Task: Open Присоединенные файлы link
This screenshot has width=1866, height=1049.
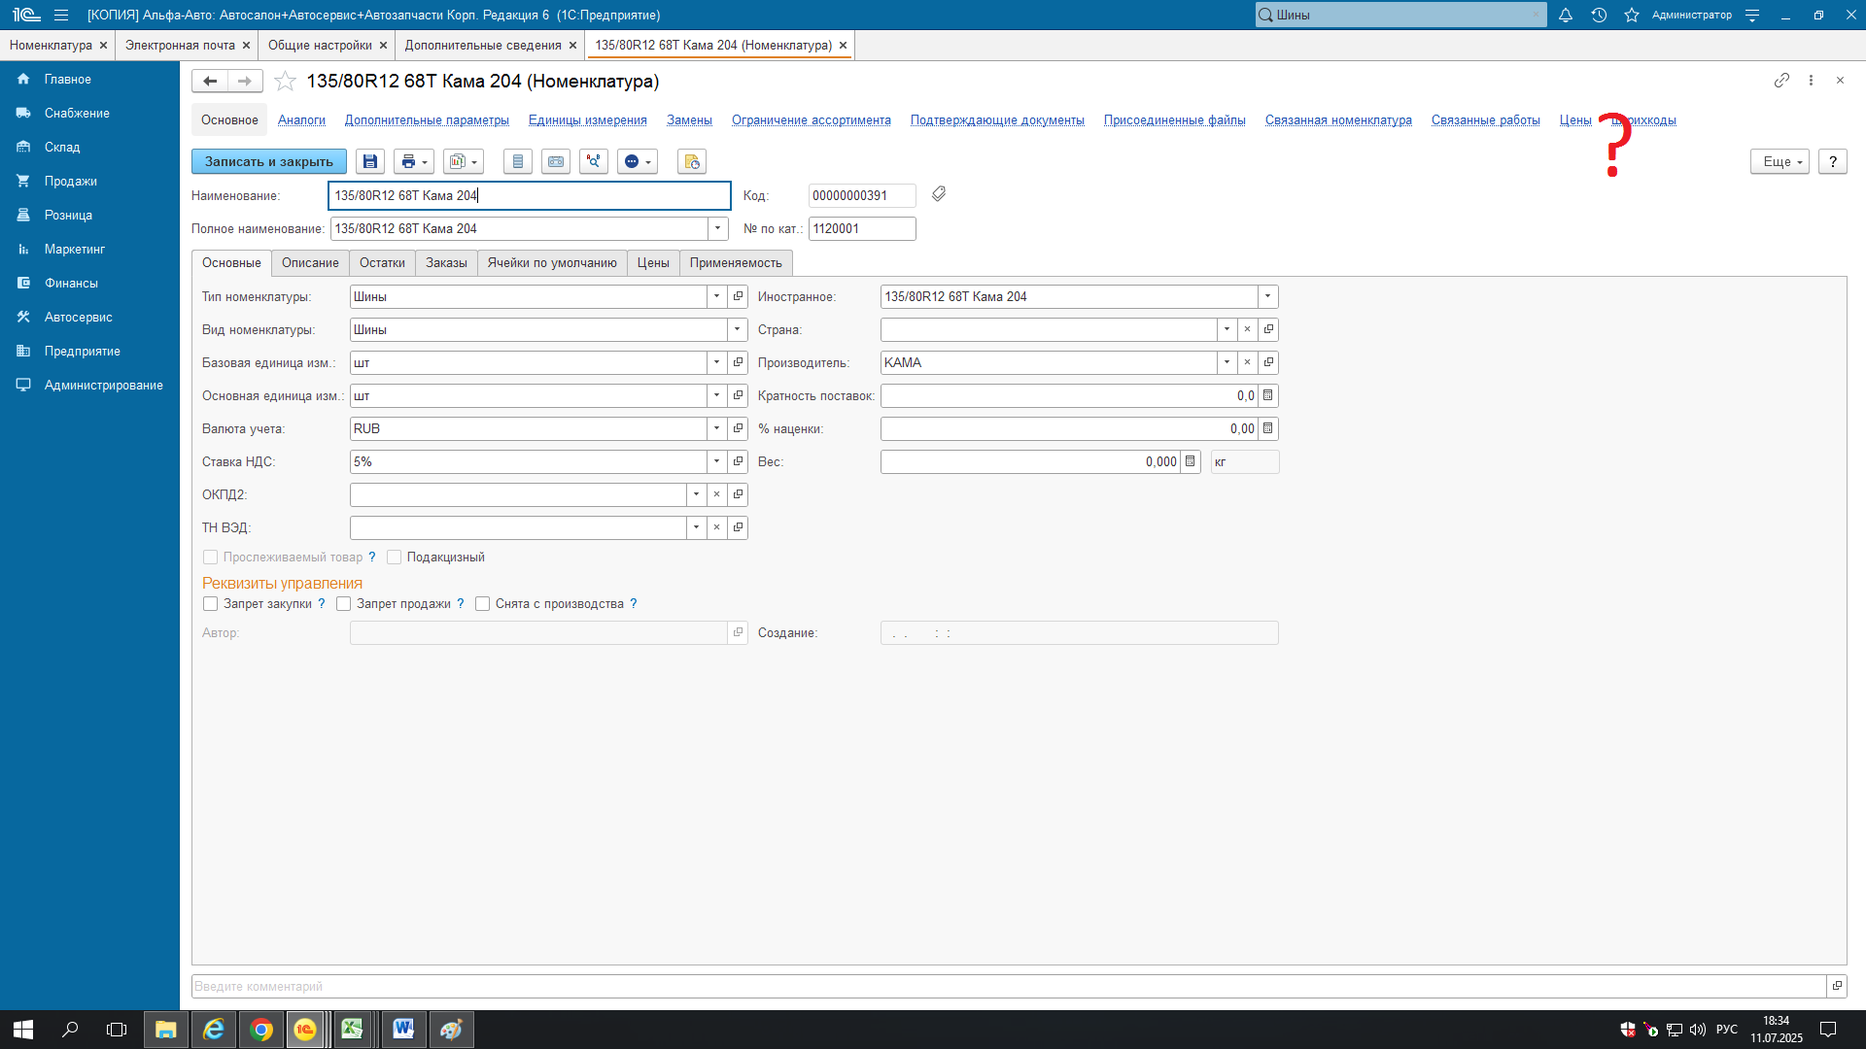Action: [x=1175, y=120]
